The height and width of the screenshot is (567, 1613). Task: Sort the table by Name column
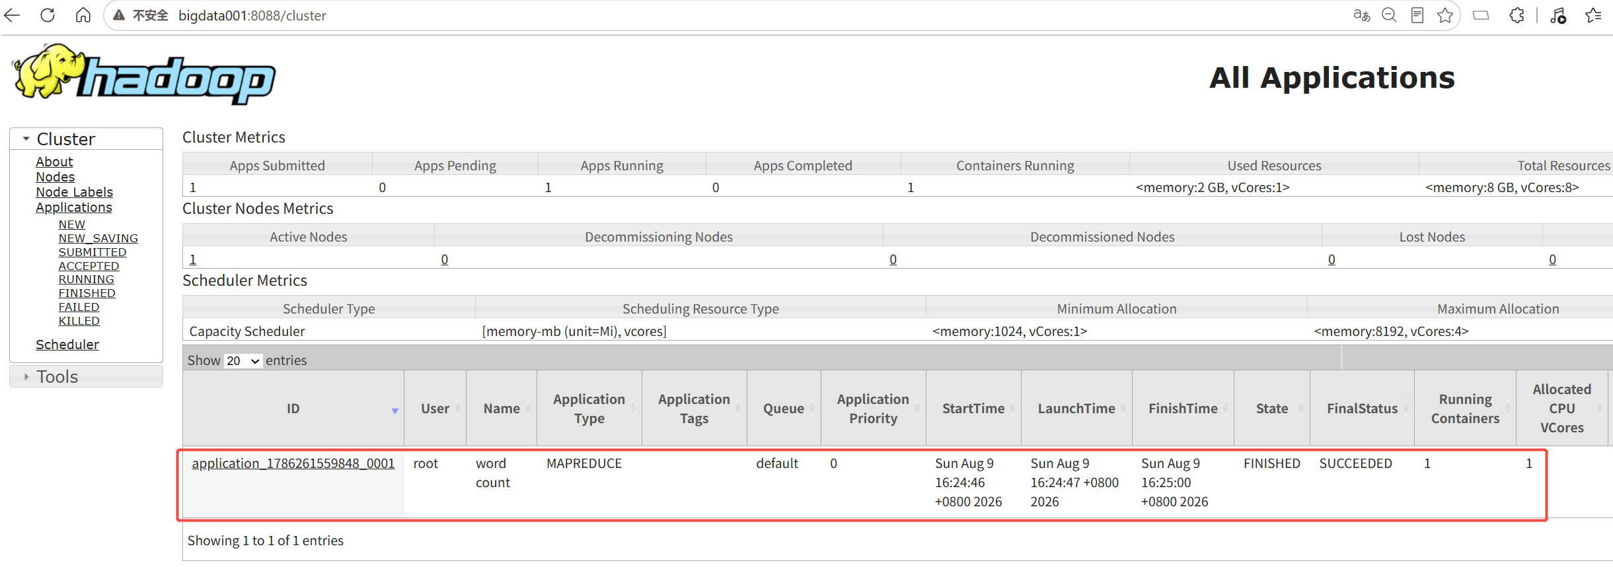click(502, 409)
